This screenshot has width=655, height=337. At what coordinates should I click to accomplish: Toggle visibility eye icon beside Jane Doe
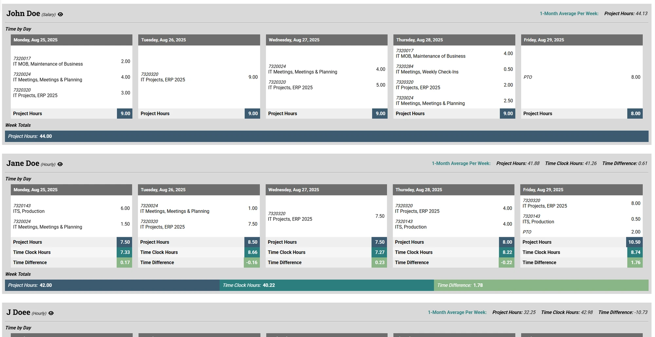[60, 164]
